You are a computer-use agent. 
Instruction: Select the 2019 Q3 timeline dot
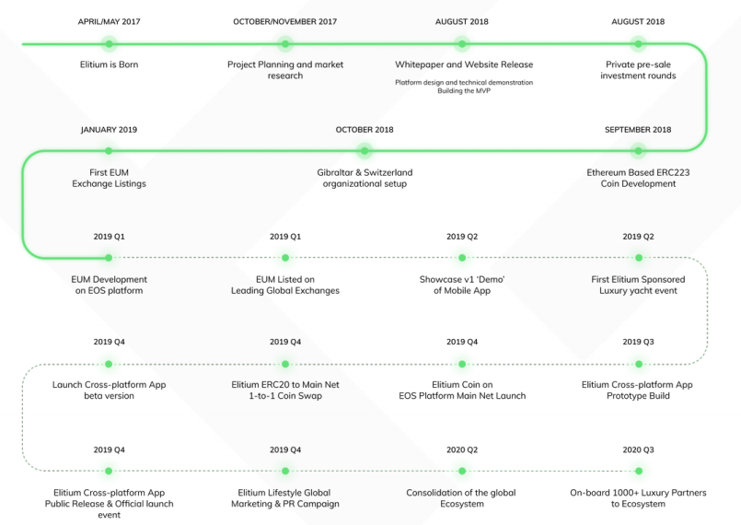[637, 365]
